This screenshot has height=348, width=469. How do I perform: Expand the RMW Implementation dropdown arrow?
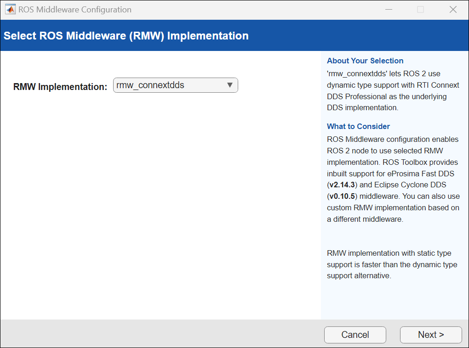[230, 85]
